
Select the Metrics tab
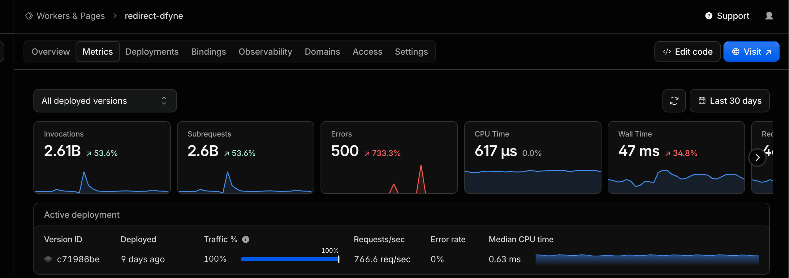(98, 52)
